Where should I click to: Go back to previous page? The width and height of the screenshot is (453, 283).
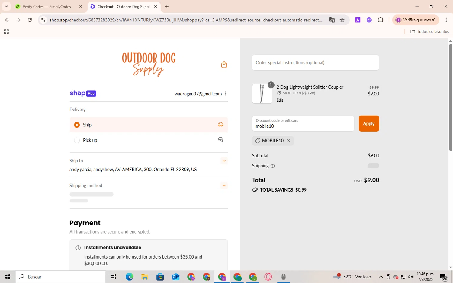point(7,20)
